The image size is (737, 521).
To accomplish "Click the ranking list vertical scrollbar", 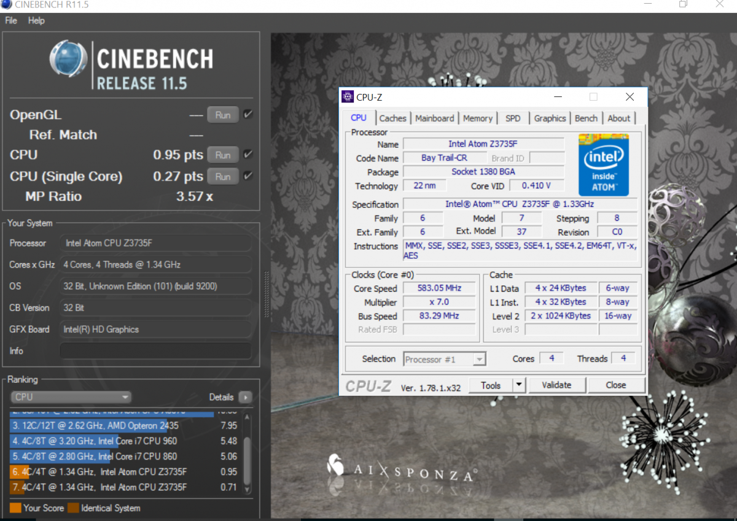I will (248, 455).
